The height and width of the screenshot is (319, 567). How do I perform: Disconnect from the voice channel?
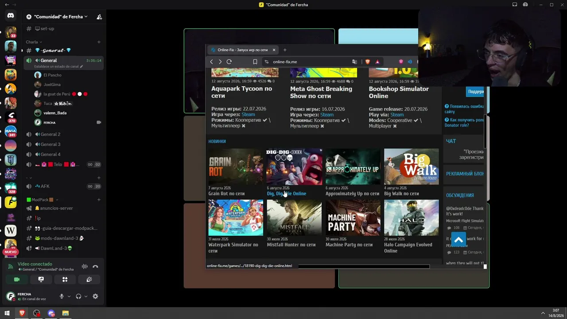point(95,267)
